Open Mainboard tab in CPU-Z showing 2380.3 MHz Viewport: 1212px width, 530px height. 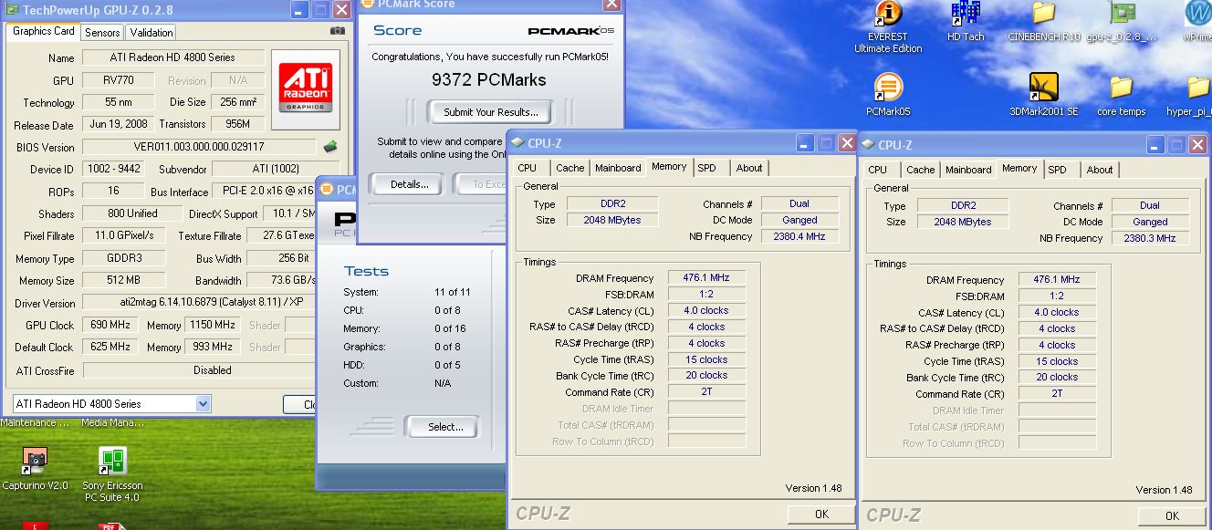pos(968,170)
